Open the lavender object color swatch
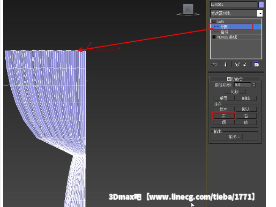 coord(261,4)
